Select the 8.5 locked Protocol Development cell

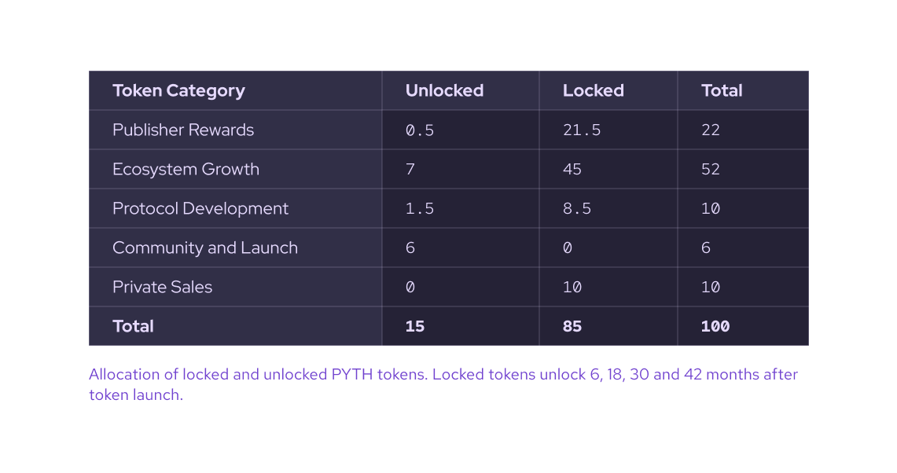577,208
